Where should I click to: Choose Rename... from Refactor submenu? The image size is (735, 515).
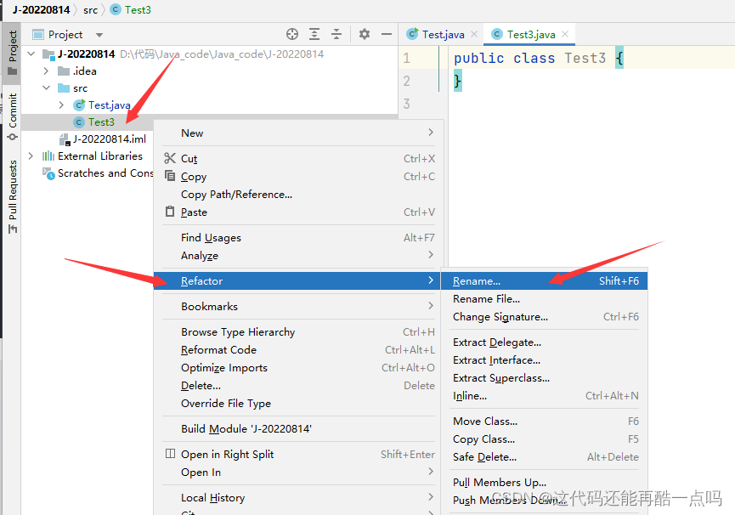coord(544,280)
